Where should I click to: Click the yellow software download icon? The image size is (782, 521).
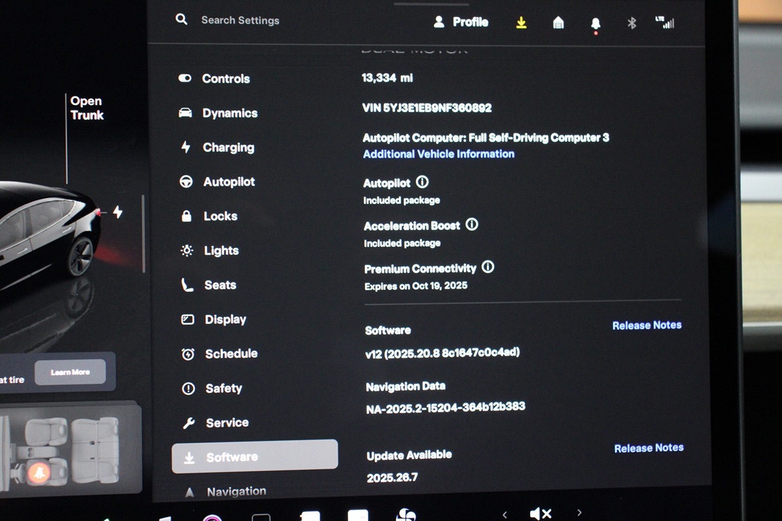click(x=521, y=23)
